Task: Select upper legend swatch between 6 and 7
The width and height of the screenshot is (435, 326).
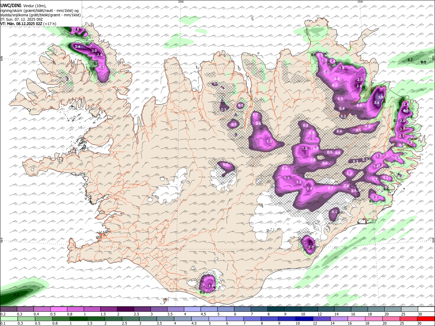Action: (x=242, y=309)
